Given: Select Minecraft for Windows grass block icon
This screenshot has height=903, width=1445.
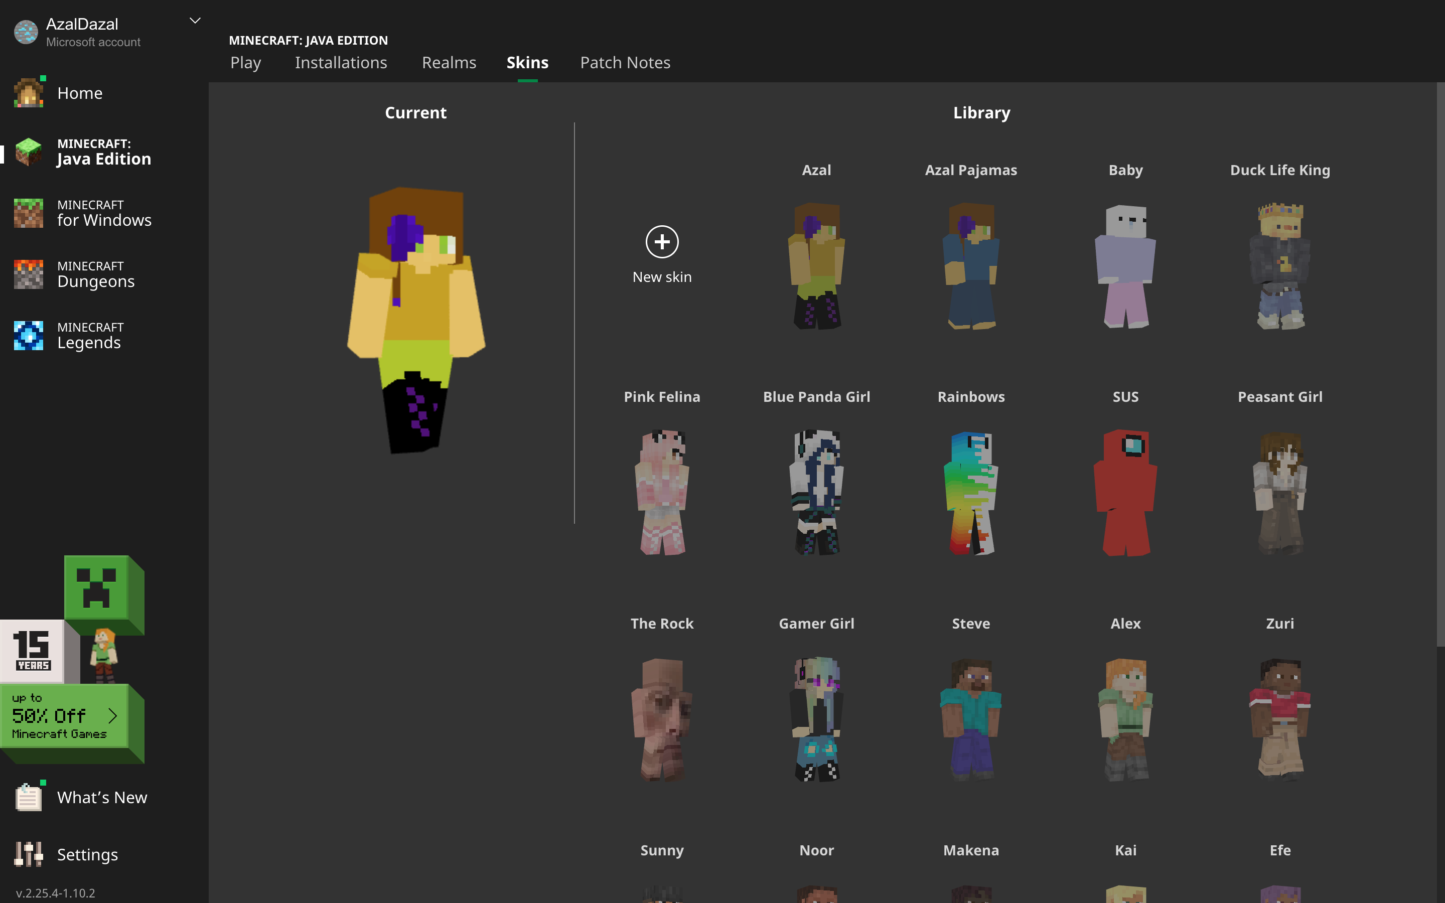Looking at the screenshot, I should click(29, 213).
